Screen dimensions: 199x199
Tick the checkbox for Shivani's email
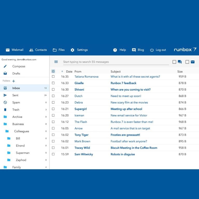pos(53,89)
